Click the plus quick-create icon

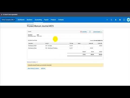[107, 20]
